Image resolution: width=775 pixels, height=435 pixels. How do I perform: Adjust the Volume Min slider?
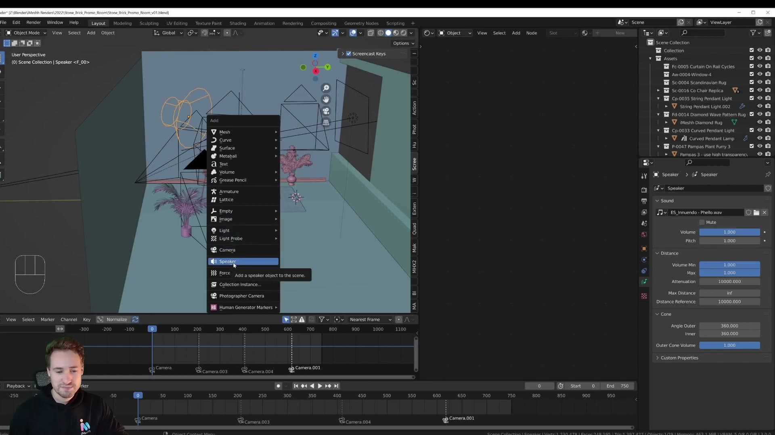[729, 265]
